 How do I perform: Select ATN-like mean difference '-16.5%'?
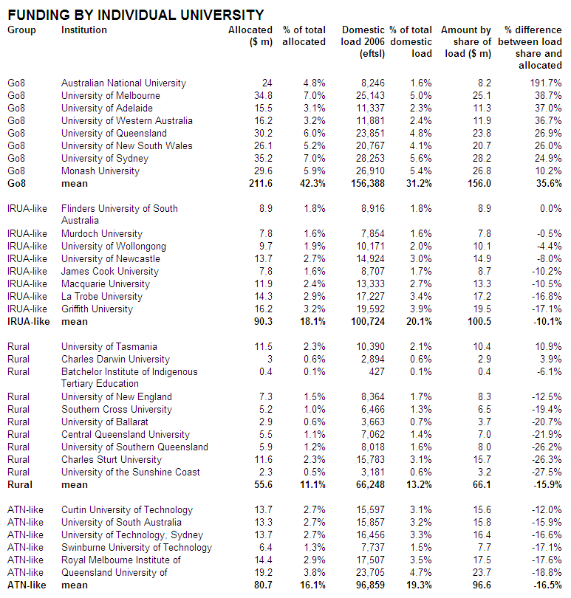[547, 585]
